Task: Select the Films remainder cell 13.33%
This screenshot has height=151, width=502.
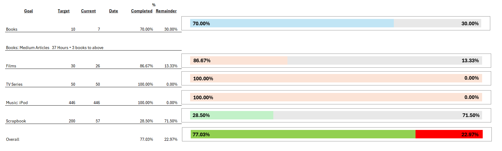Action: pyautogui.click(x=171, y=66)
